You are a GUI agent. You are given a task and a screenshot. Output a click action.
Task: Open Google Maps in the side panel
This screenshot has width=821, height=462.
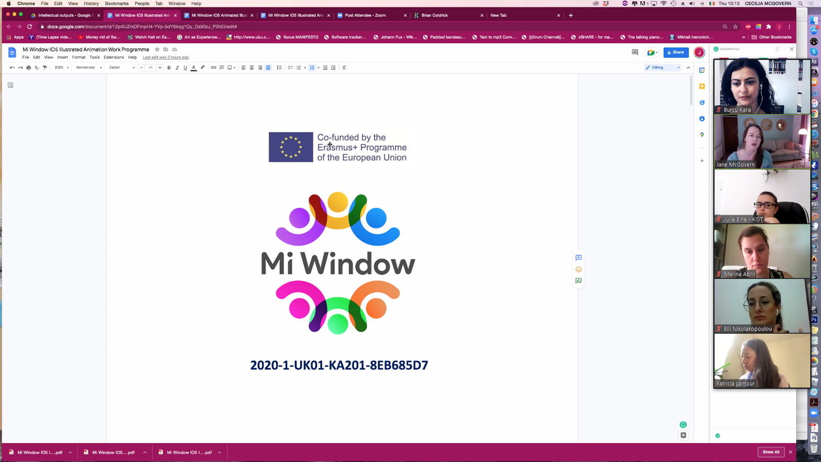tap(702, 135)
